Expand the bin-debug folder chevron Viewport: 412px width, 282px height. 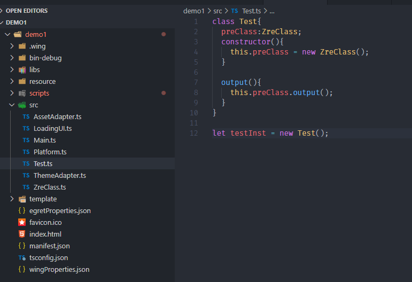(12, 58)
